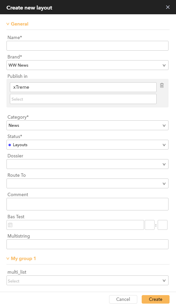
Task: Click the Route To label
Action: [x=17, y=175]
